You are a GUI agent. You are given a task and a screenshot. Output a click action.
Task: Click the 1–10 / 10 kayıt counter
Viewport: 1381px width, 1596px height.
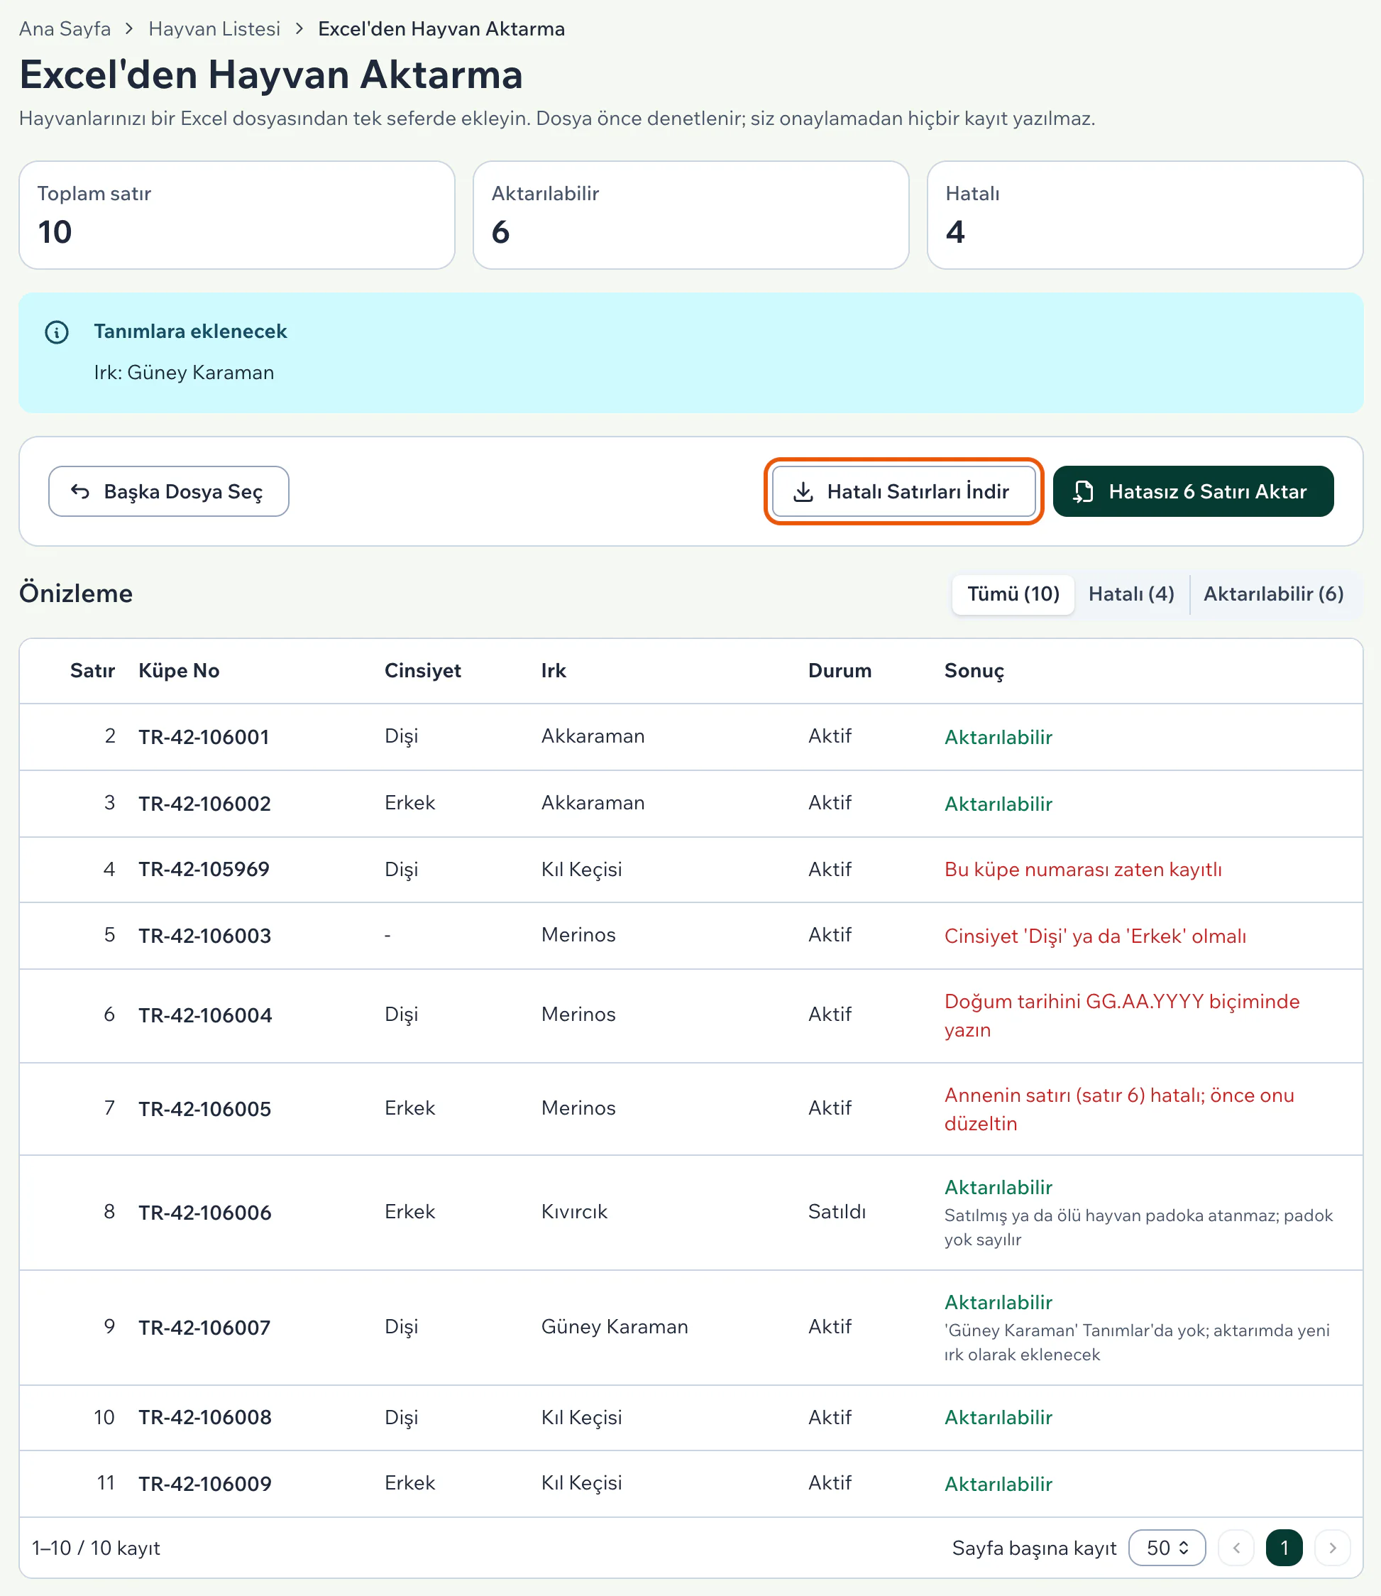tap(96, 1548)
